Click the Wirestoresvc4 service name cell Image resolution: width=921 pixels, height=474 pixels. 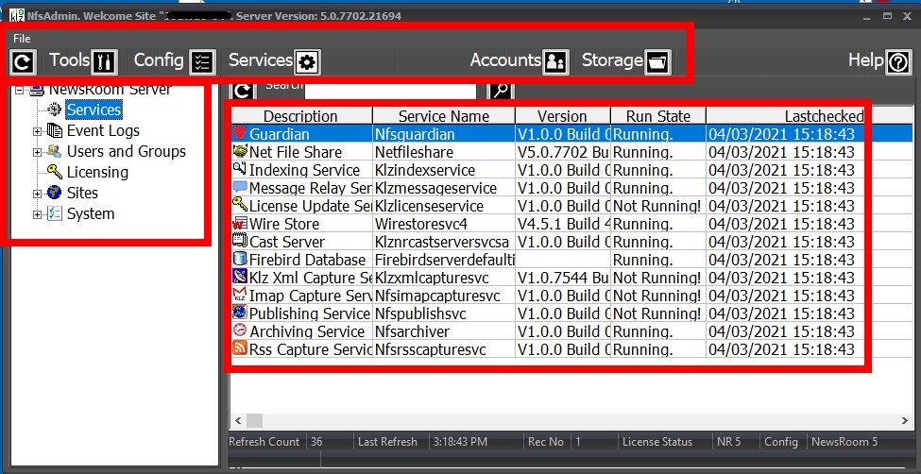pyautogui.click(x=444, y=224)
